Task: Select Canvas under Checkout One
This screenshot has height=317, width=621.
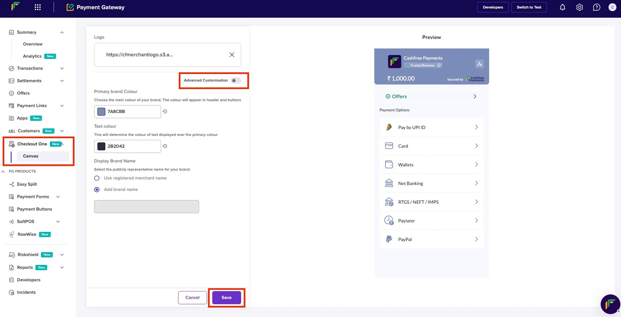Action: coord(43,156)
